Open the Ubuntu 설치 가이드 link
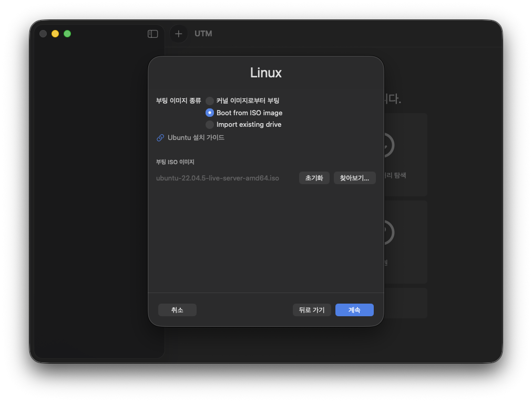The width and height of the screenshot is (532, 402). [196, 138]
